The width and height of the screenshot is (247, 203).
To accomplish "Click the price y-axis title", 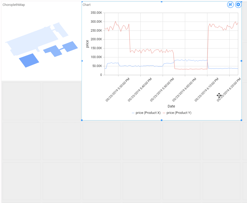I will pos(87,44).
